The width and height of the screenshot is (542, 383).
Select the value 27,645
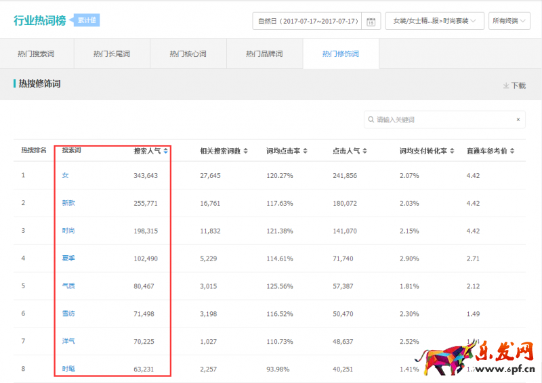[x=210, y=176]
